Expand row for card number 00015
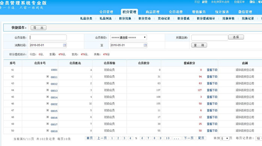This screenshot has width=262, height=146. coord(48,110)
